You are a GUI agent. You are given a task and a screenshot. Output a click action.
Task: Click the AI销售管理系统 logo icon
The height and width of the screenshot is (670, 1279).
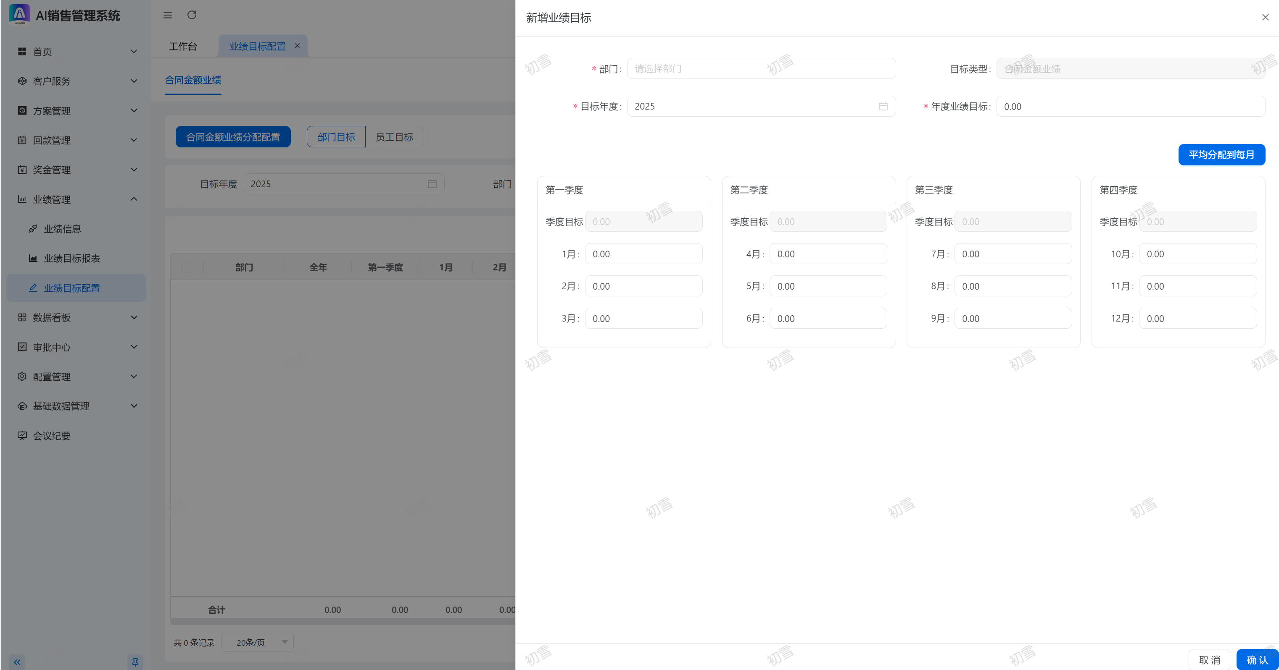[x=19, y=14]
